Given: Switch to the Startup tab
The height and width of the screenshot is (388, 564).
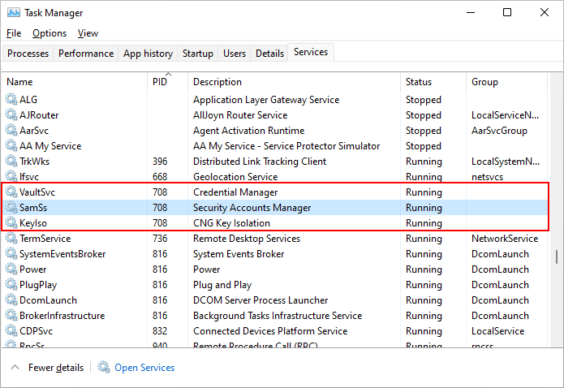Looking at the screenshot, I should coord(197,54).
